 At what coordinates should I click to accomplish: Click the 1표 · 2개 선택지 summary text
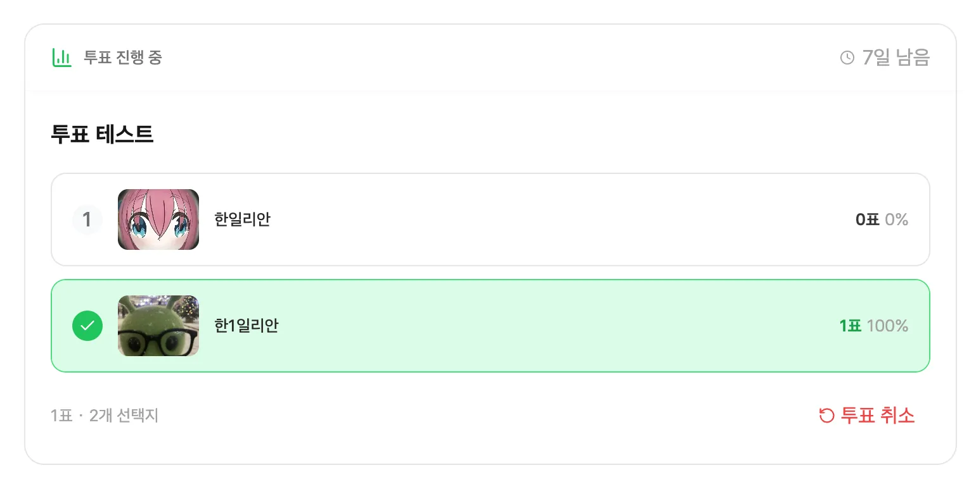click(105, 416)
